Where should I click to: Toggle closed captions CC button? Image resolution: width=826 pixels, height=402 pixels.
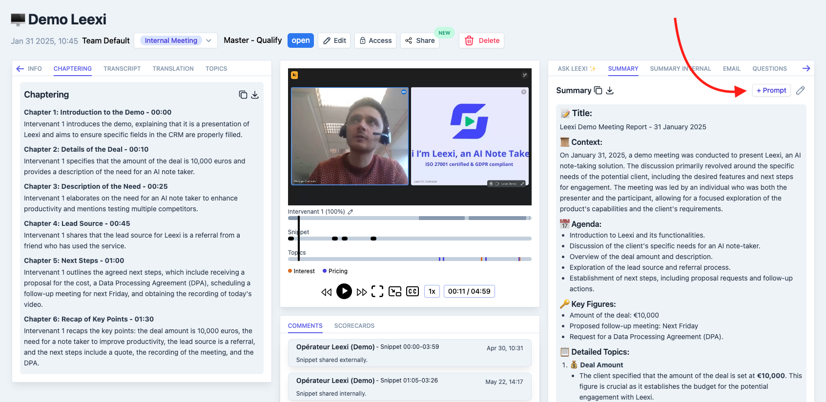[413, 291]
